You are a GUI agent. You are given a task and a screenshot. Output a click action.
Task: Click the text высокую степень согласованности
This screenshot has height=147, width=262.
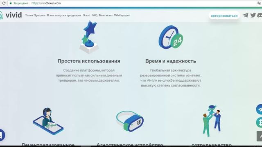click(x=171, y=85)
